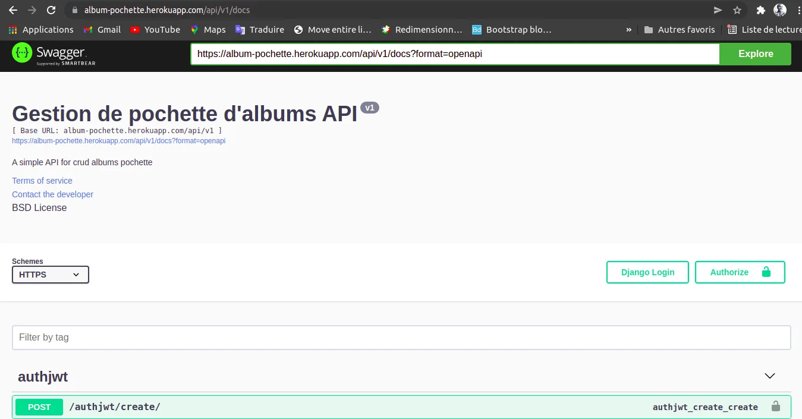The height and width of the screenshot is (419, 802).
Task: Click the Authorize button
Action: coord(740,272)
